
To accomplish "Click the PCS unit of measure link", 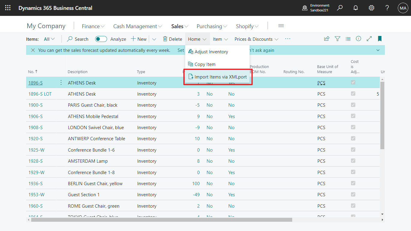I will point(321,83).
